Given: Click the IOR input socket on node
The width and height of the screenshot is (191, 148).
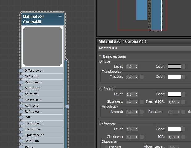Looking at the screenshot, I should (x=21, y=117).
